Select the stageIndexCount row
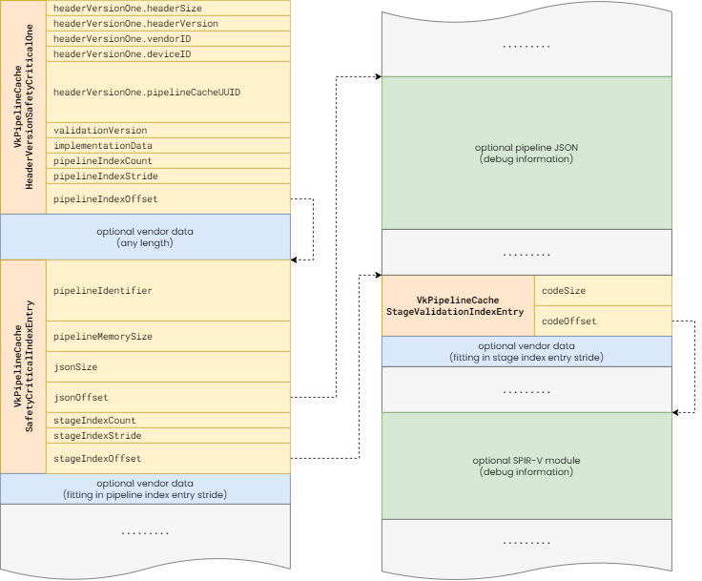This screenshot has width=702, height=581. [x=168, y=420]
